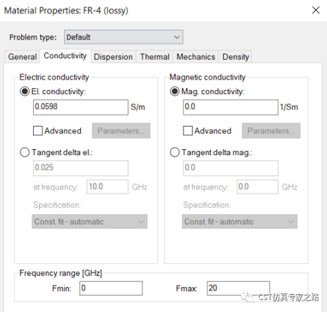Switch to the General tab
This screenshot has width=327, height=314.
point(23,57)
